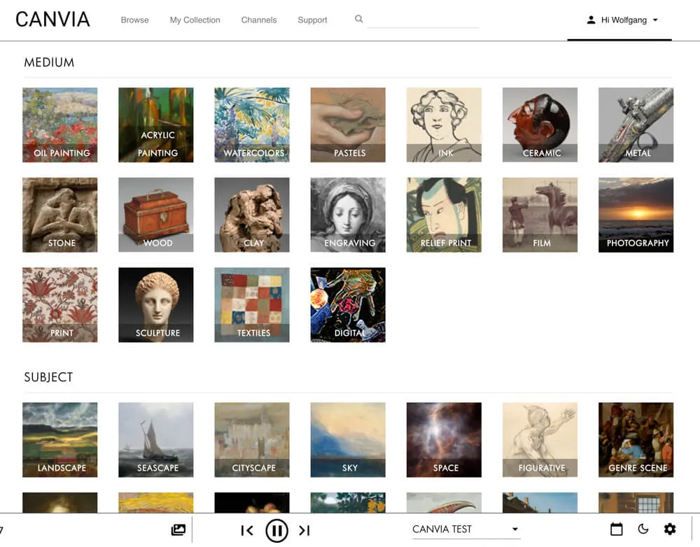Open the Oil Painting category
Image resolution: width=700 pixels, height=547 pixels.
59,125
